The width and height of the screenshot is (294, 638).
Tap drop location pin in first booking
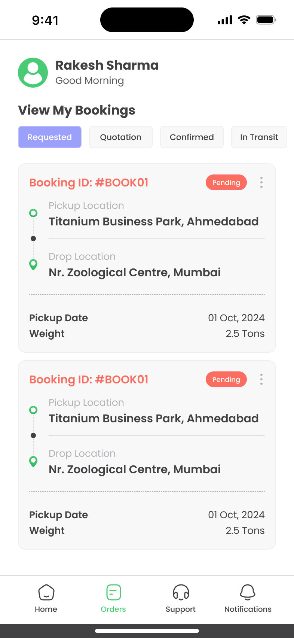point(33,265)
